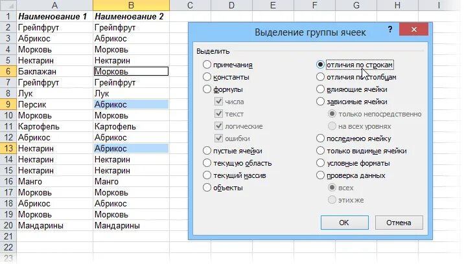Select column A header
The width and height of the screenshot is (464, 264).
pyautogui.click(x=54, y=5)
